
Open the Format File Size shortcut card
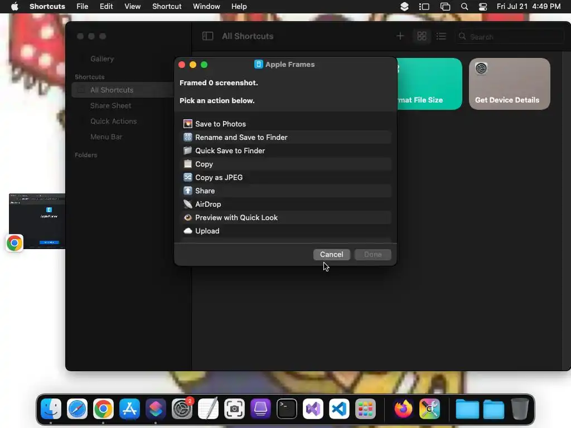[x=429, y=84]
